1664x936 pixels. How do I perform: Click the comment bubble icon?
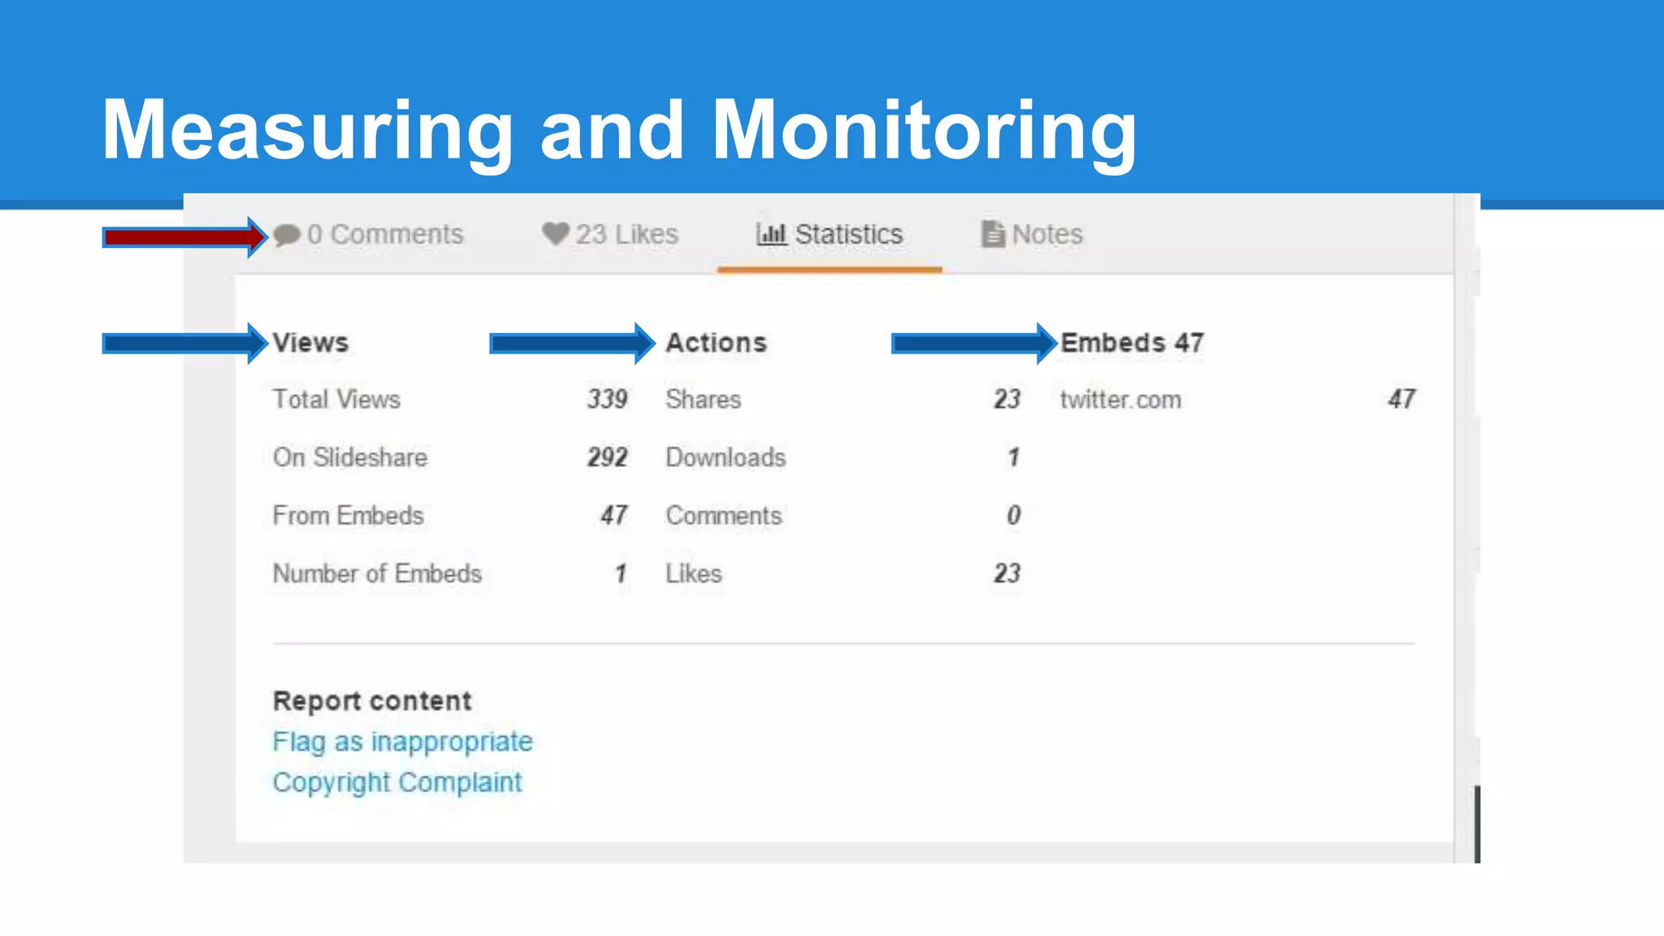click(x=286, y=235)
